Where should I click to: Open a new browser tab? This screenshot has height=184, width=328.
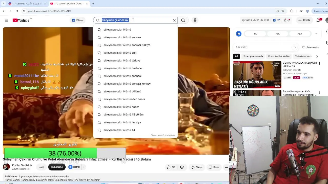point(93,4)
